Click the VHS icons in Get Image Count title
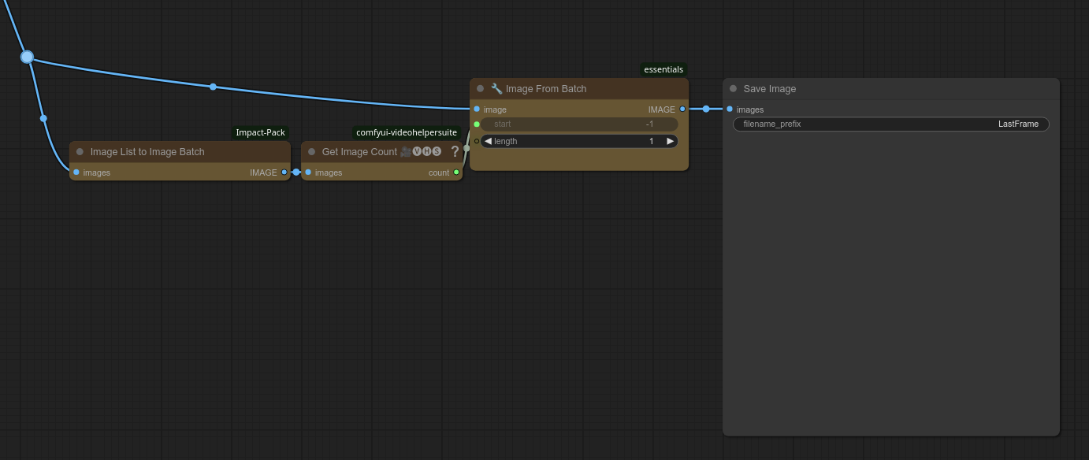 tap(421, 152)
